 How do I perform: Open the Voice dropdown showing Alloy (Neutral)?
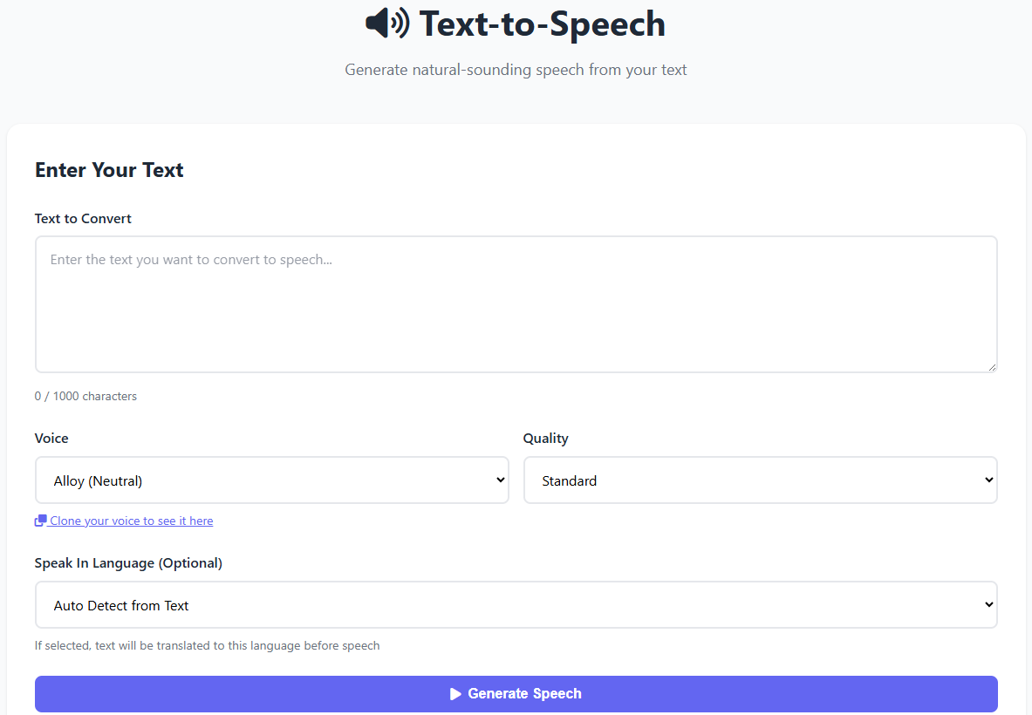271,480
